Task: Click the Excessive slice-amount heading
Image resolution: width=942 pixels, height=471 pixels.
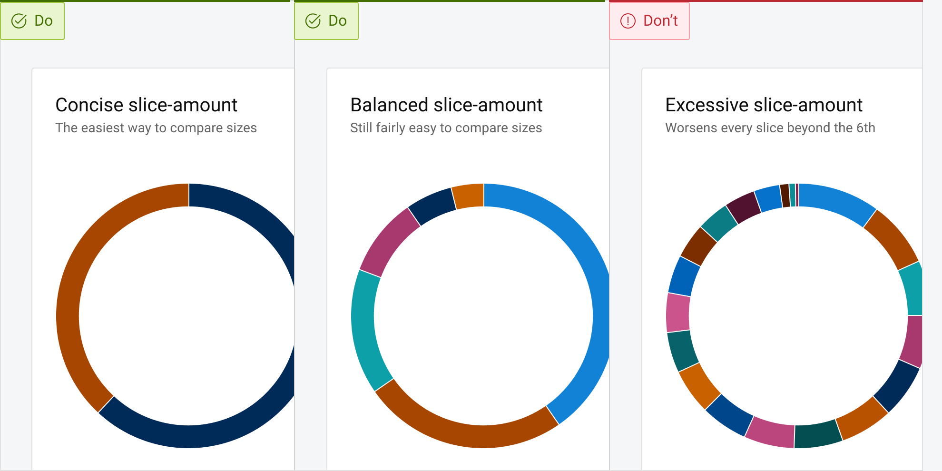Action: [764, 105]
